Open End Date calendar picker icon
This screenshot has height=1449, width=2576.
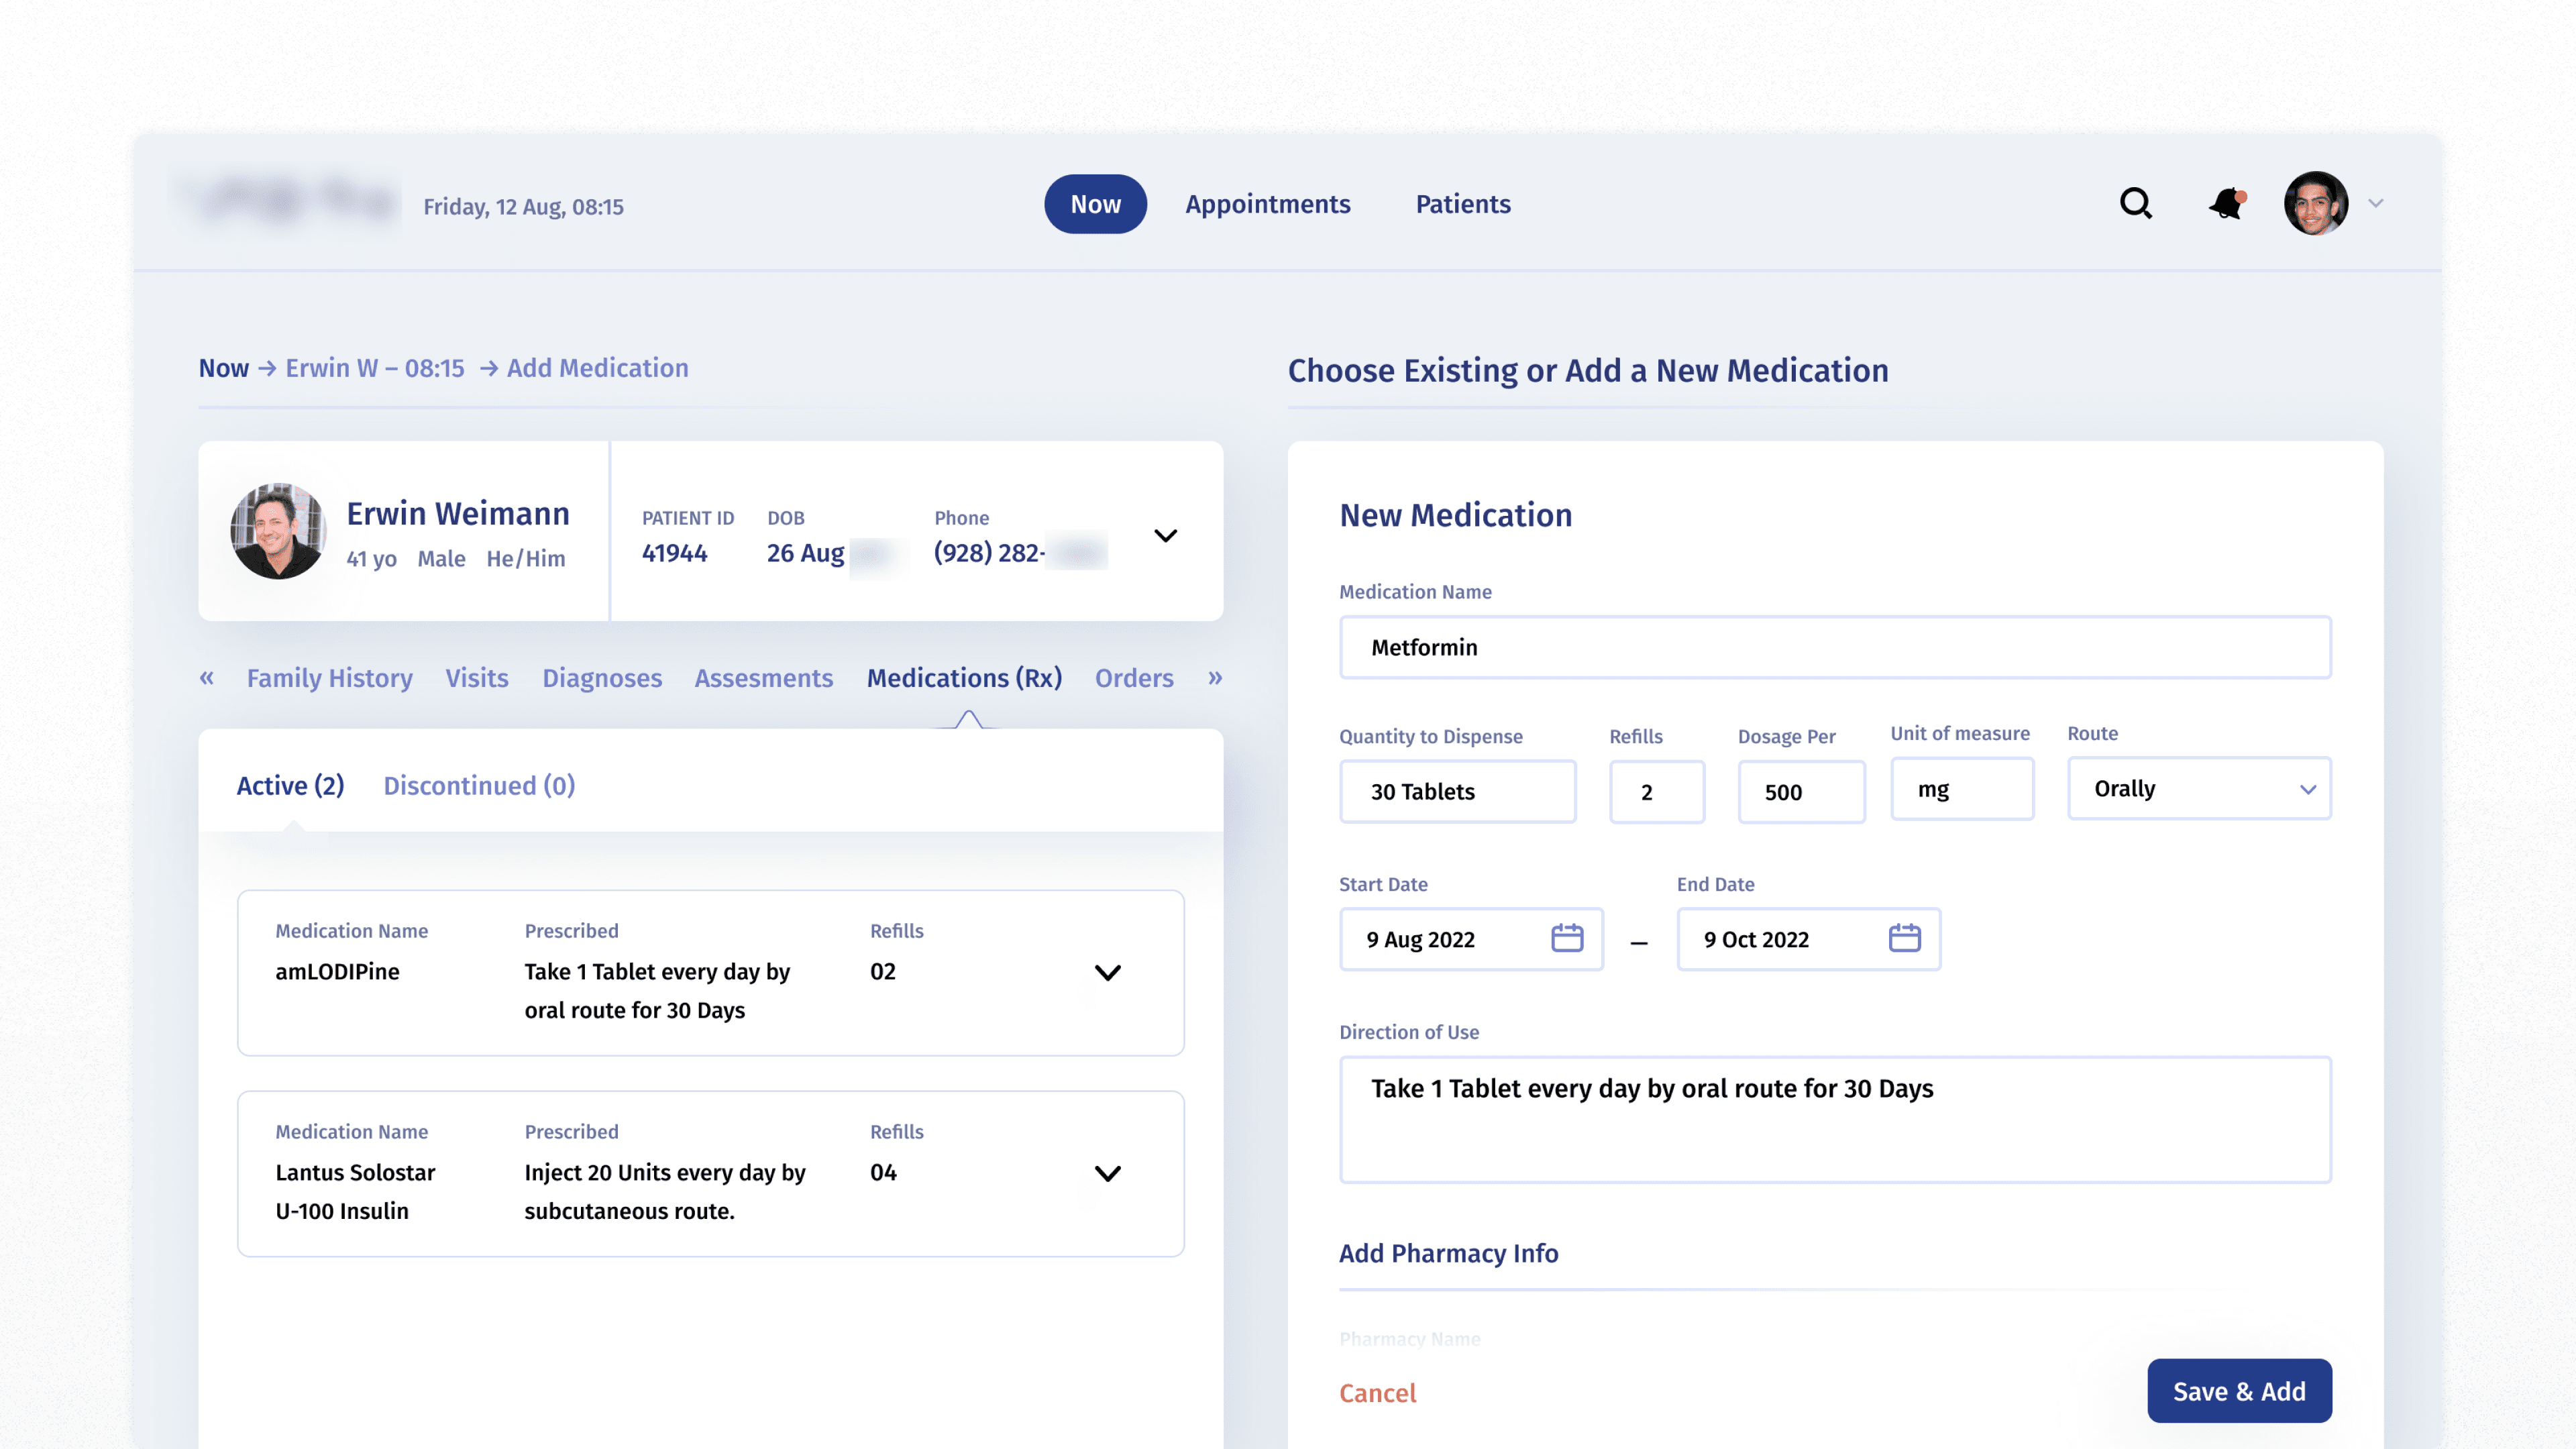1904,939
